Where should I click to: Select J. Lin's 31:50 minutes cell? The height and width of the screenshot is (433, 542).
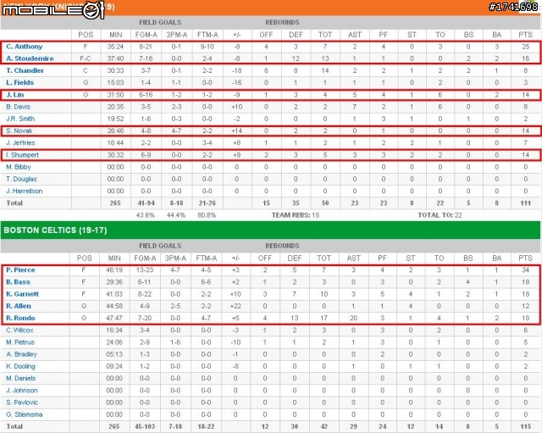(x=115, y=95)
